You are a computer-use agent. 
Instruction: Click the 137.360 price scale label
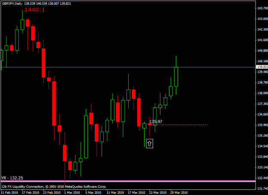pyautogui.click(x=262, y=104)
